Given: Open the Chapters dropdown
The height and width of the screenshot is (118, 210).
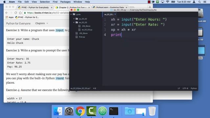Looking at the screenshot, I should tap(42, 23).
